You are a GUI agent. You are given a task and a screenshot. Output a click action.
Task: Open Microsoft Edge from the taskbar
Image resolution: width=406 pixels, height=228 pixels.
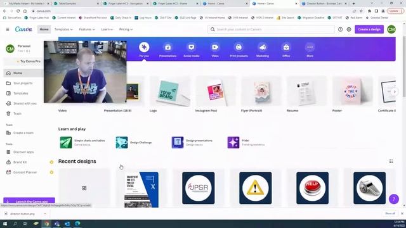pyautogui.click(x=77, y=224)
